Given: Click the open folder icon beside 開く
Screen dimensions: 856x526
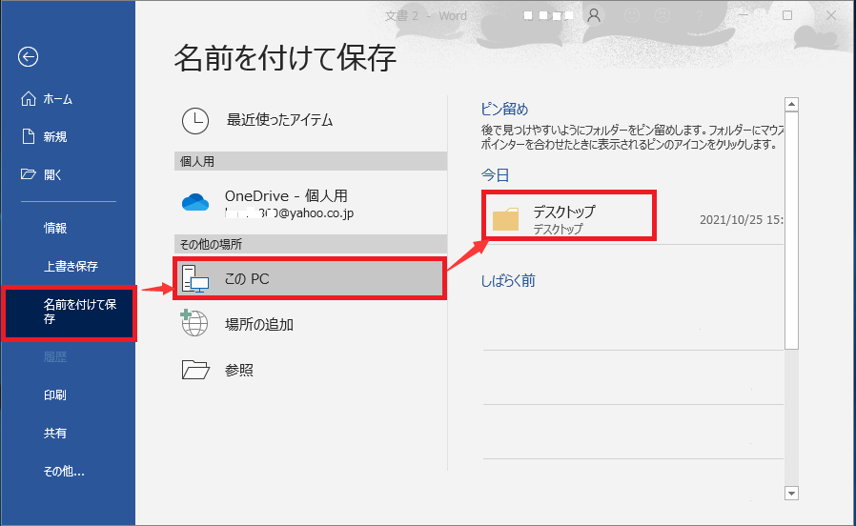Looking at the screenshot, I should coord(28,174).
